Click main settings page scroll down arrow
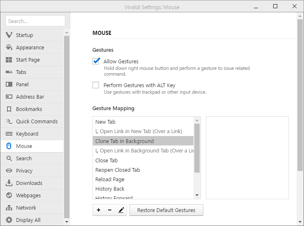 pyautogui.click(x=300, y=222)
